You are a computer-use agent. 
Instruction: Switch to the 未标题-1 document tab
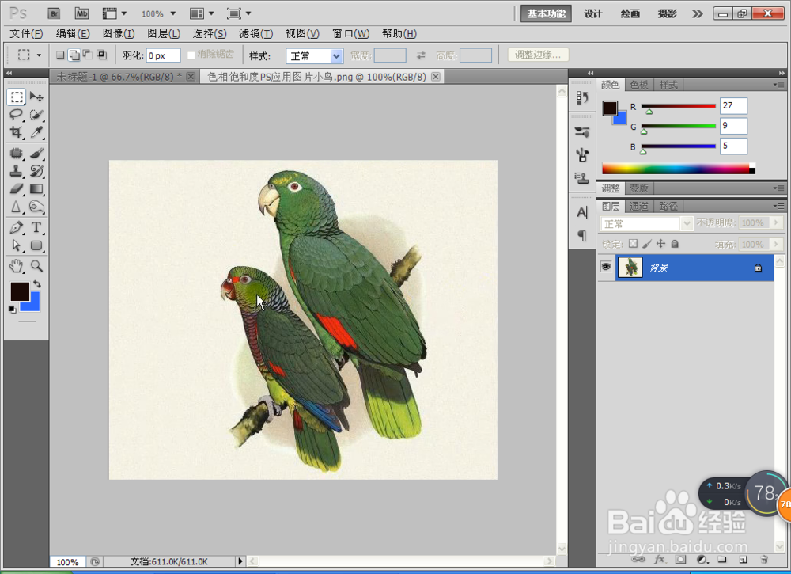pyautogui.click(x=119, y=77)
